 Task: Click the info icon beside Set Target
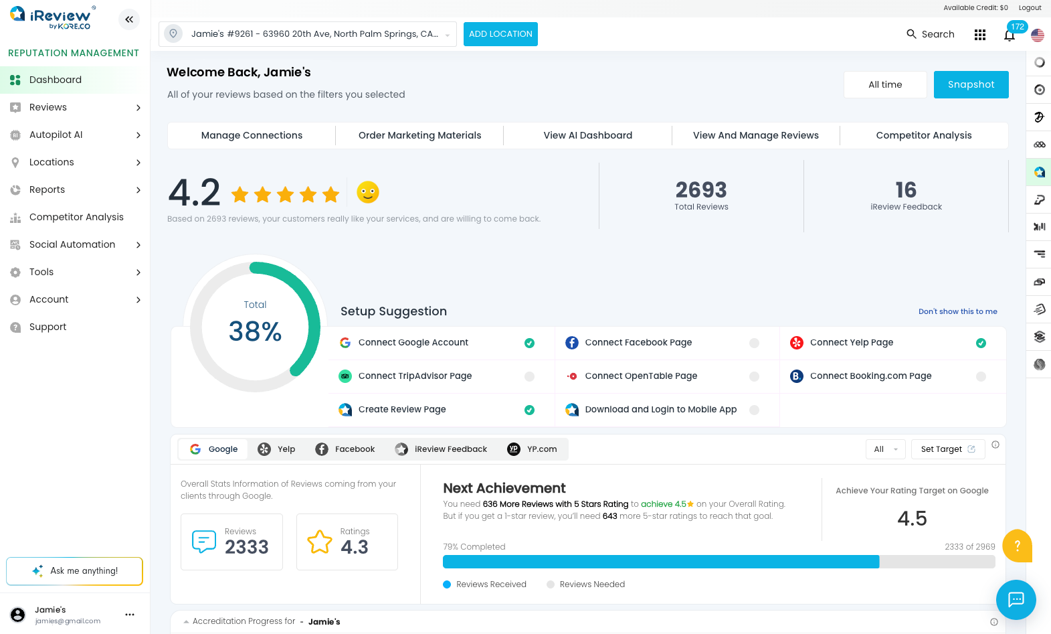coord(995,445)
